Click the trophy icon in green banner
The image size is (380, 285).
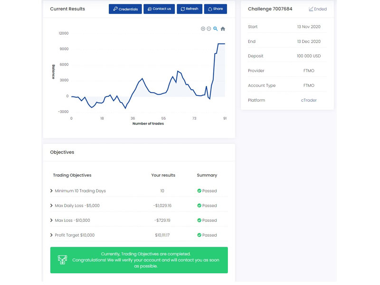coord(62,260)
